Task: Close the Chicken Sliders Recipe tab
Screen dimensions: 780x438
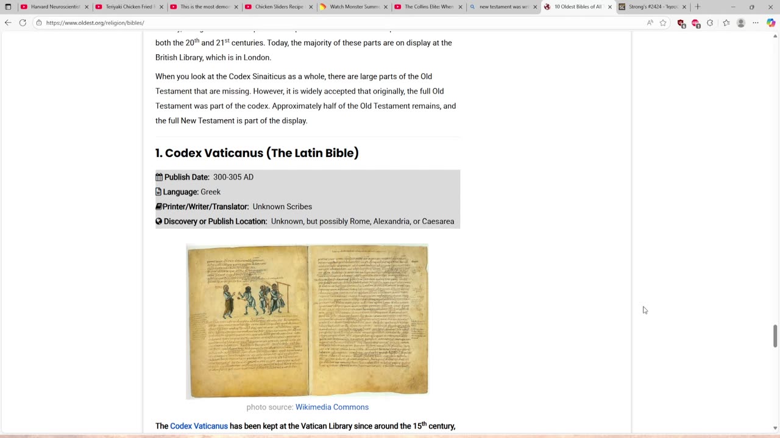Action: point(311,7)
